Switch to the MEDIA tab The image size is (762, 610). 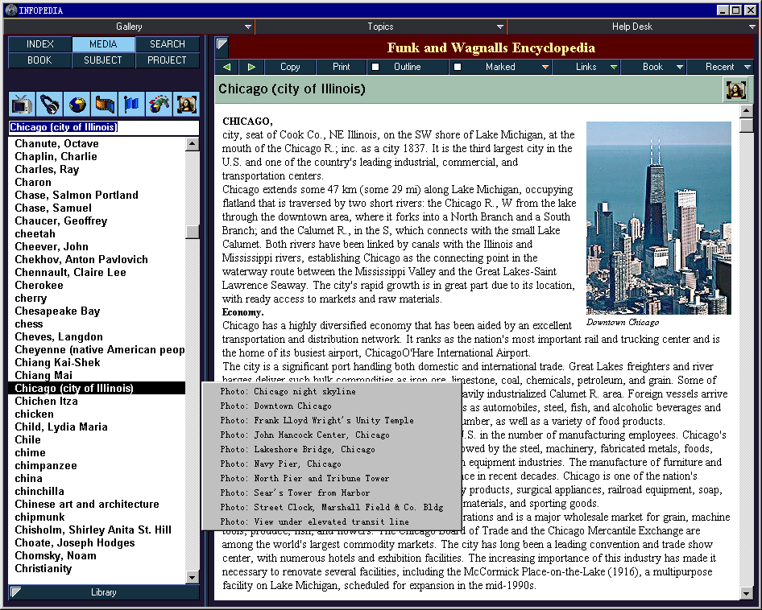[104, 43]
